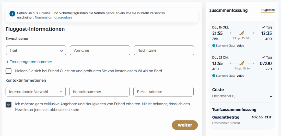Viewport: 281px width, 136px height.
Task: Add a Treueprogrammnummer via the link
Action: point(31,62)
